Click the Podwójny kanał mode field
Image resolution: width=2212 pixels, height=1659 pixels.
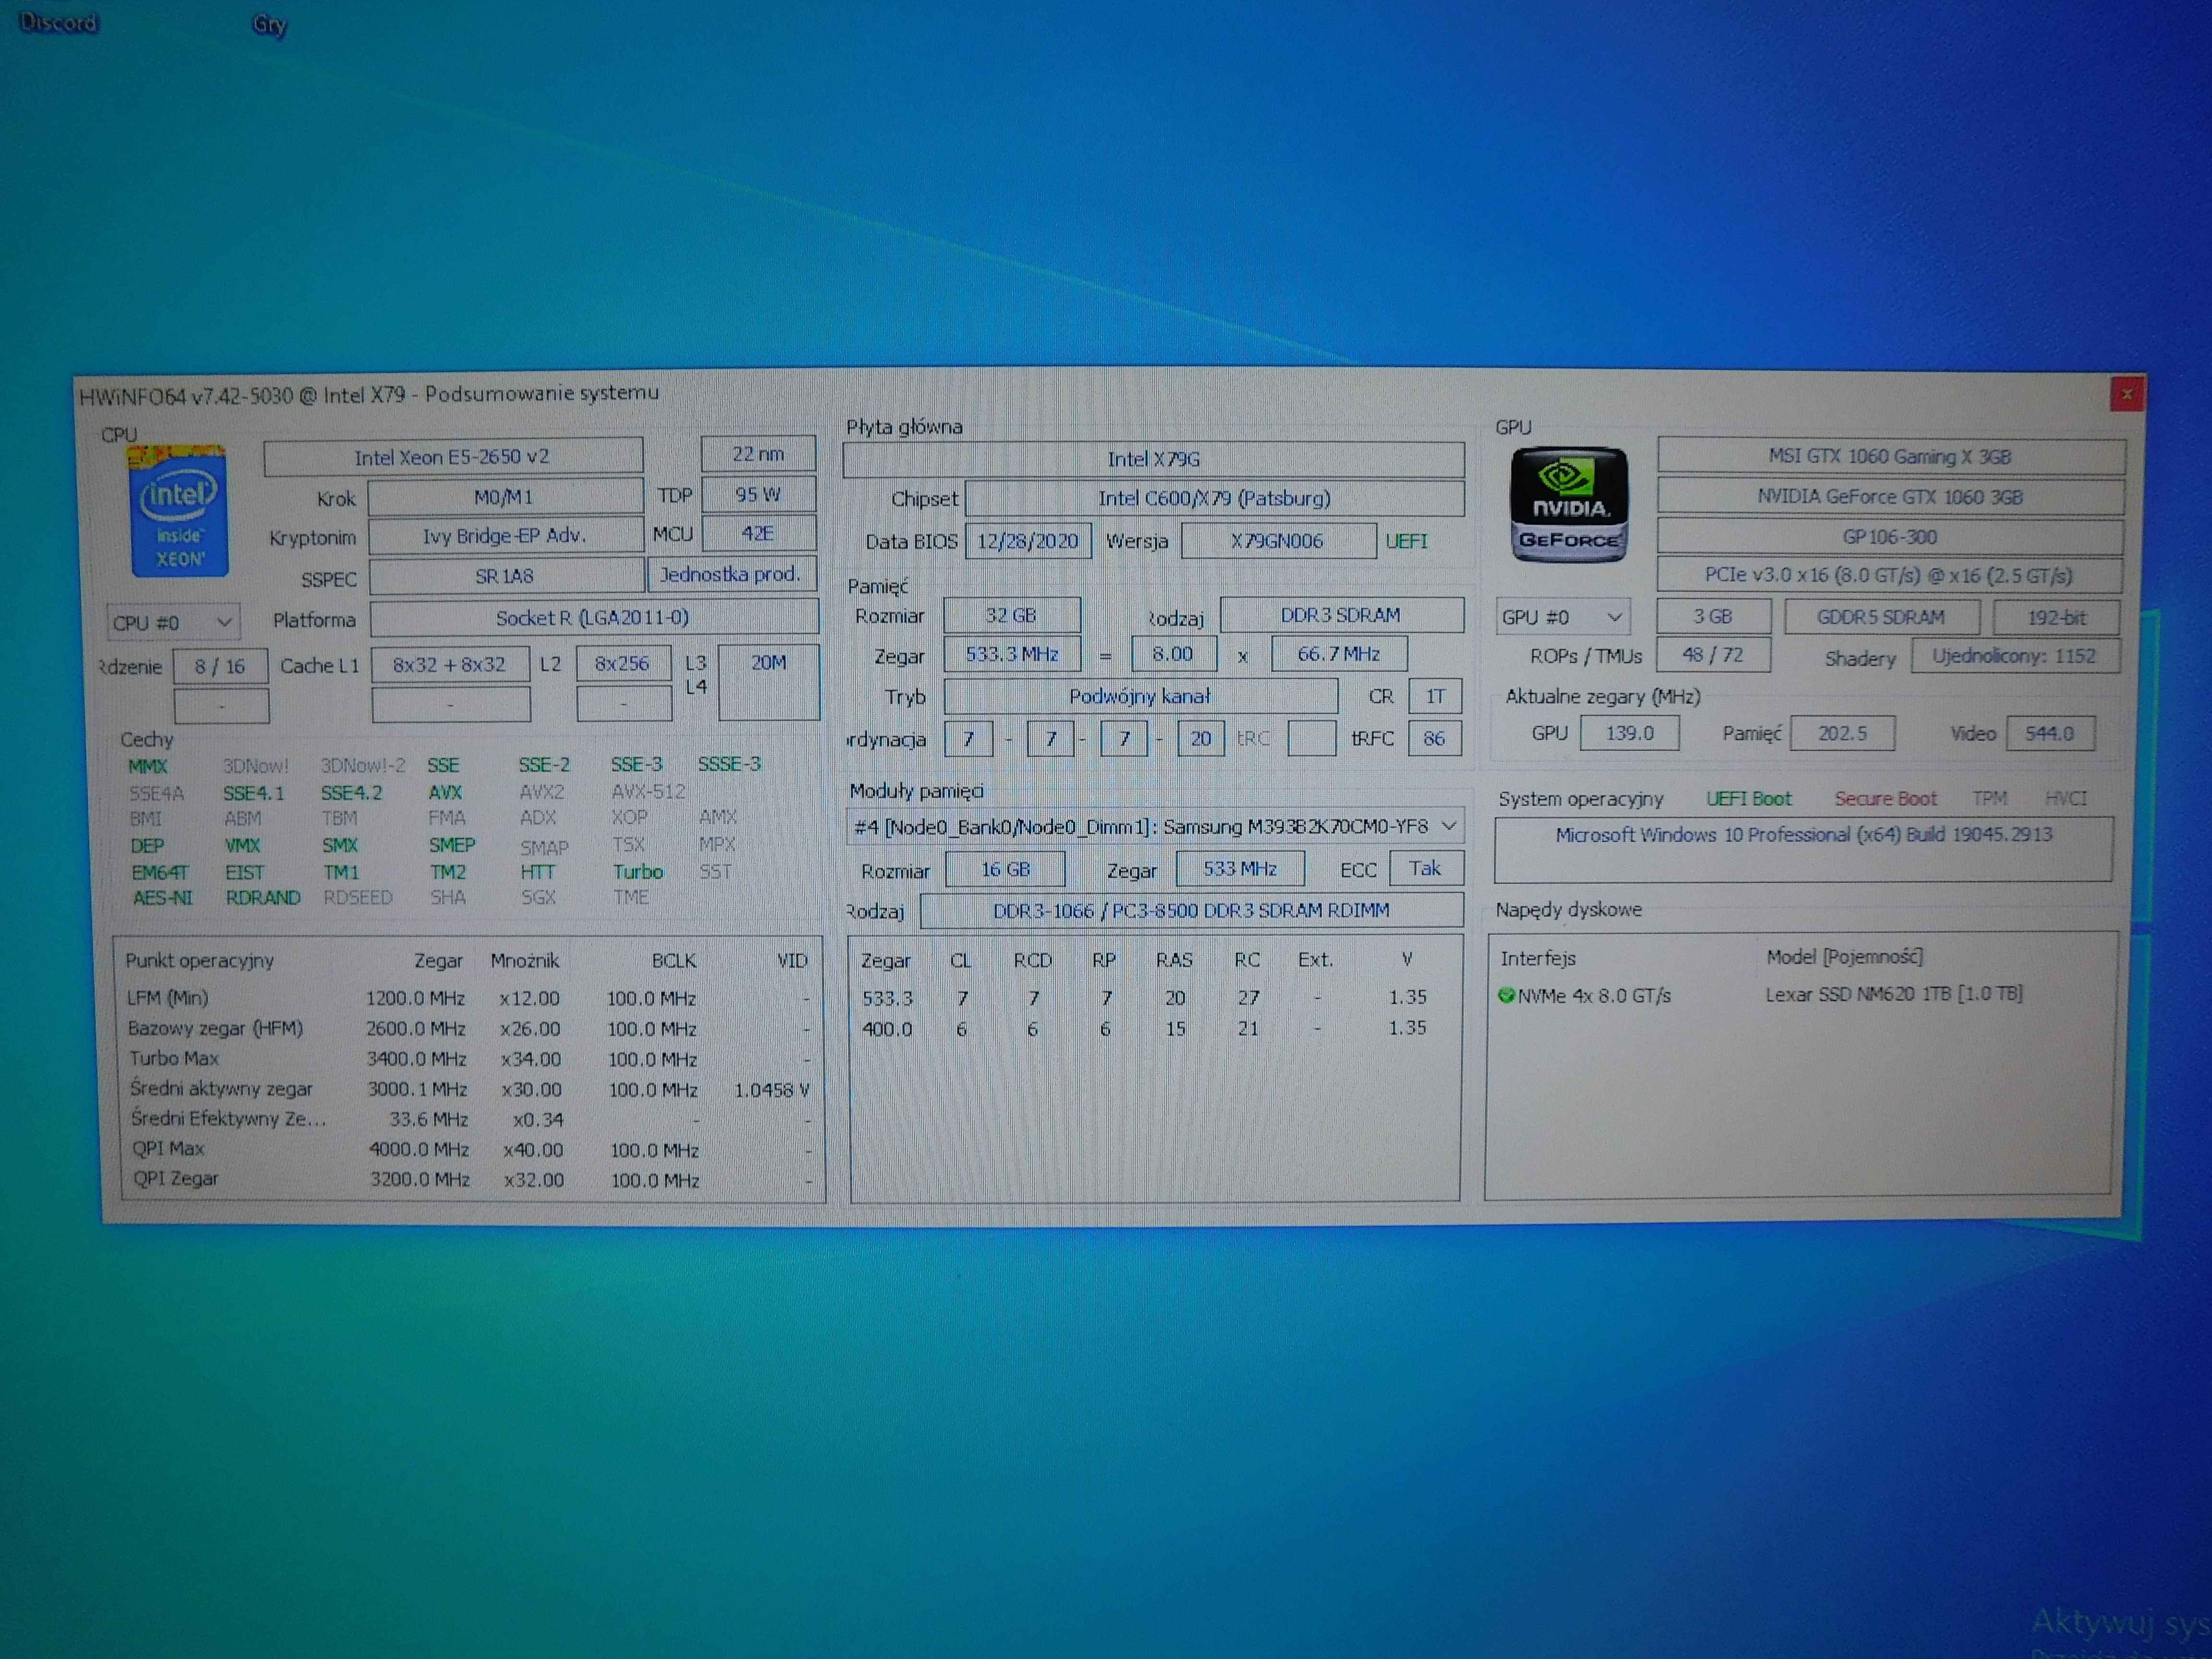tap(1140, 696)
